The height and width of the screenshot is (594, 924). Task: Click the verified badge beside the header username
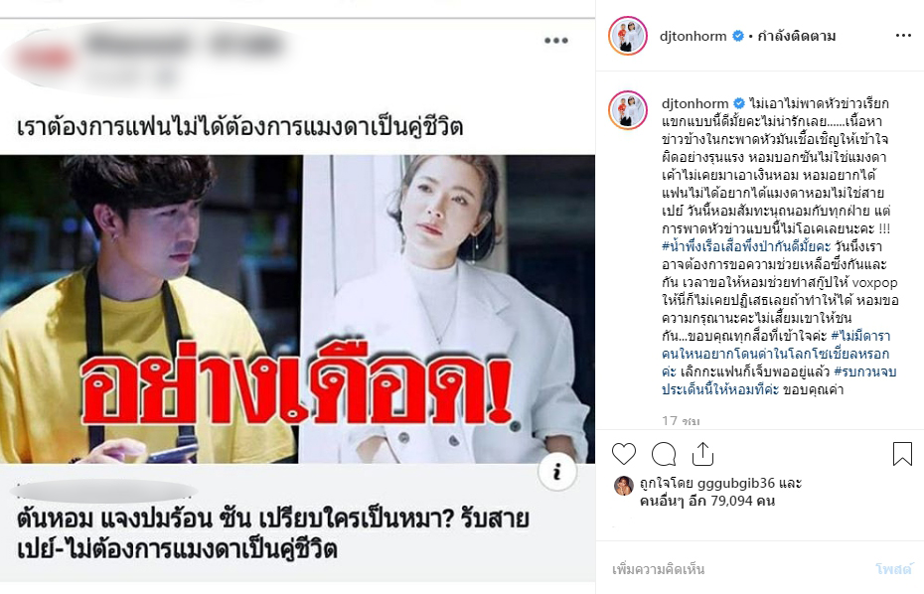(x=738, y=36)
